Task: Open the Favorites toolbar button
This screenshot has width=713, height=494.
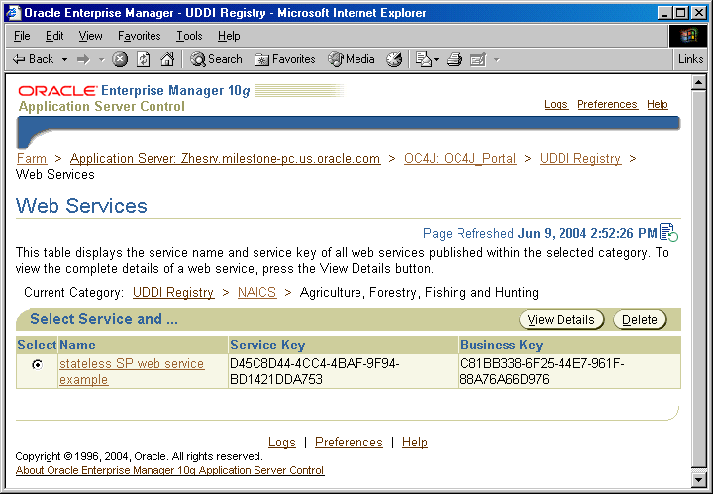Action: coord(284,59)
